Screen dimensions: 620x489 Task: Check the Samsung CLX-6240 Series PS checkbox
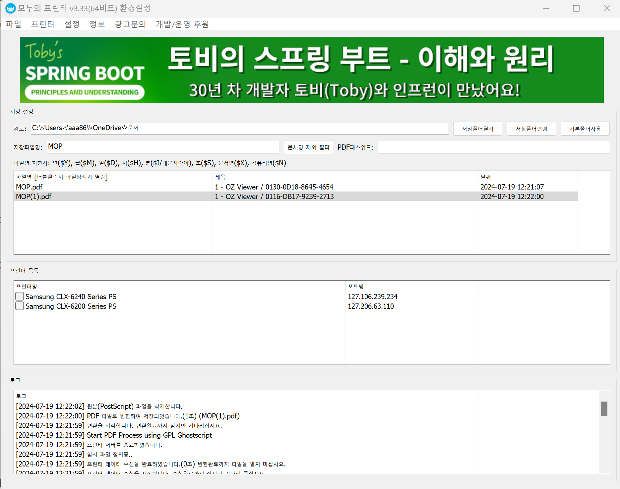pyautogui.click(x=20, y=296)
